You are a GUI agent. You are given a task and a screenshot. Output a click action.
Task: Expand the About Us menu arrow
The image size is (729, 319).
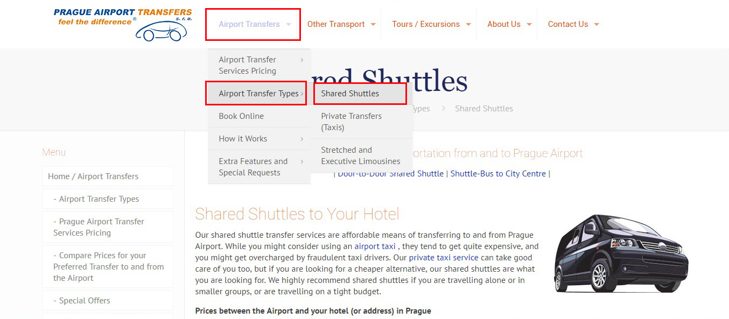coord(529,24)
